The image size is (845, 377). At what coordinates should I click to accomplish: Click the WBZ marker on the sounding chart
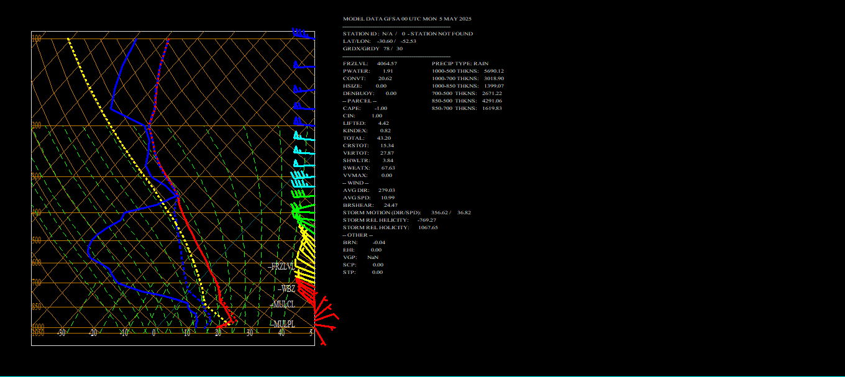click(286, 289)
